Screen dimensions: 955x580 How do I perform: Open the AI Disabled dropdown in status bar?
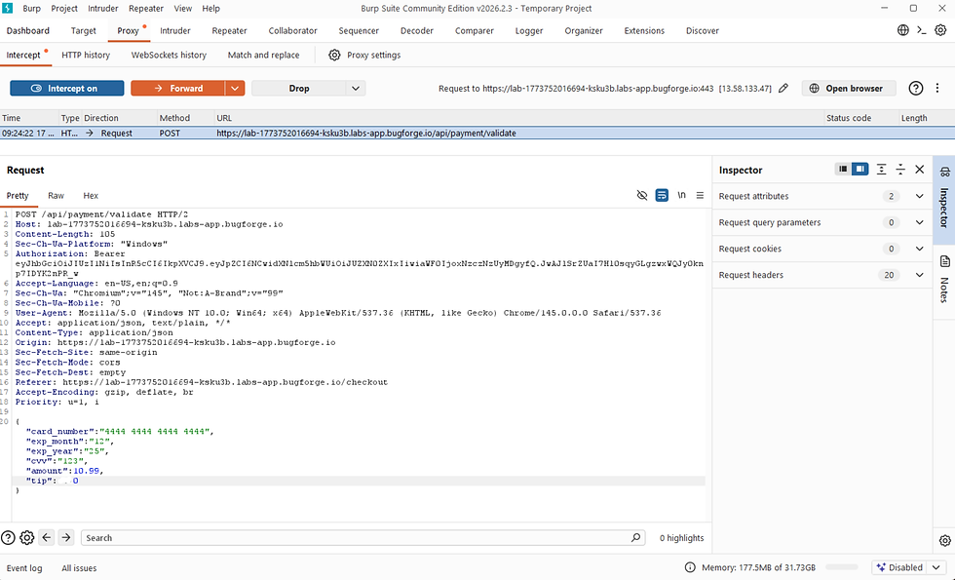pos(910,567)
